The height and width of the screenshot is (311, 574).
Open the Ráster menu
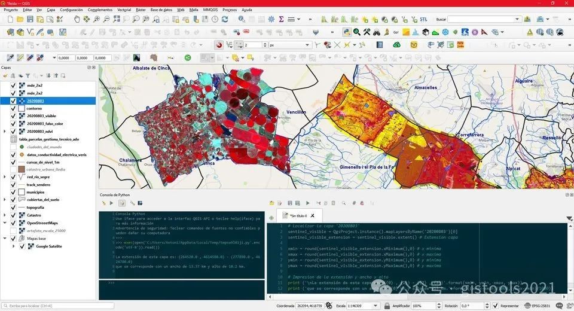tap(141, 10)
